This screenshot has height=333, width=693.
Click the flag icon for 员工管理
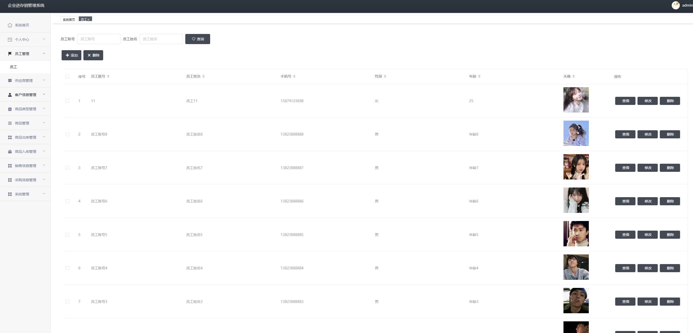point(10,54)
